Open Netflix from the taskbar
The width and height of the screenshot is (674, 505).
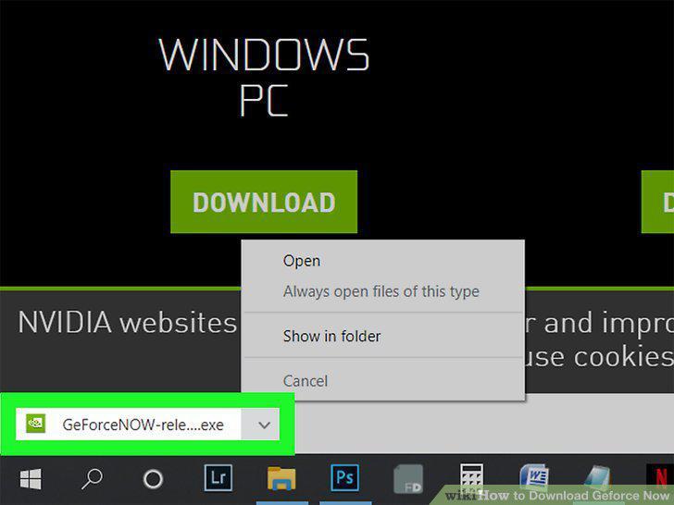coord(660,476)
